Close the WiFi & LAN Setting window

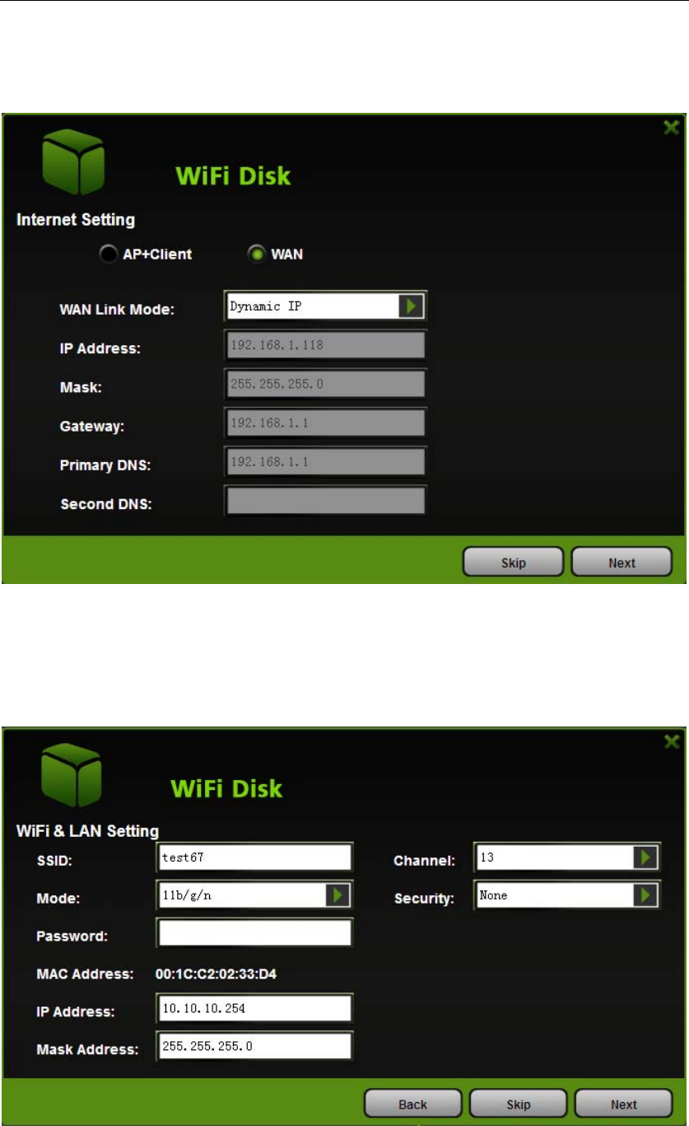[673, 741]
